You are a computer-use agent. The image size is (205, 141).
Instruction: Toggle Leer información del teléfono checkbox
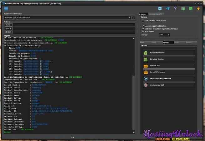[143, 26]
